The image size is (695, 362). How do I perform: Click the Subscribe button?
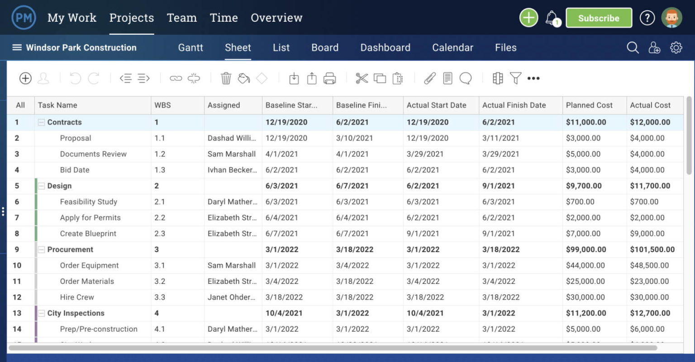[599, 18]
